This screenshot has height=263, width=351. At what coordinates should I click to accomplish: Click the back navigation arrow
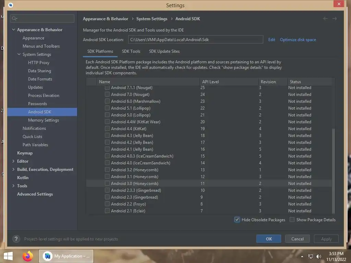coord(325,18)
